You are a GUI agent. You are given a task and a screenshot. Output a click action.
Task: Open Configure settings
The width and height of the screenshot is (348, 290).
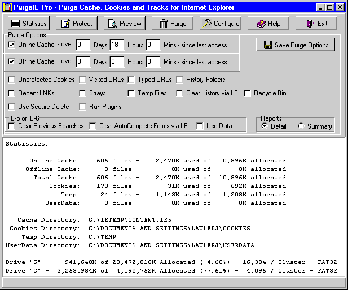tap(221, 24)
